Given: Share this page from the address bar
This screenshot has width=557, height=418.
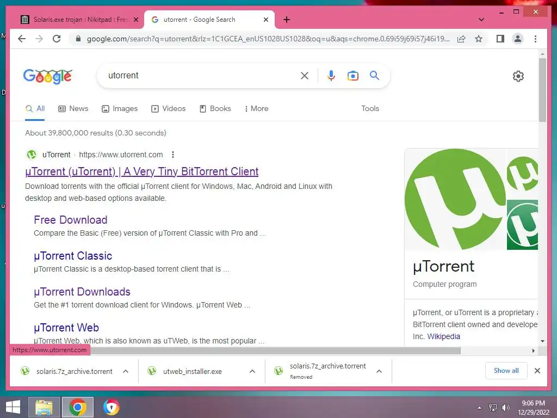Looking at the screenshot, I should (x=461, y=39).
